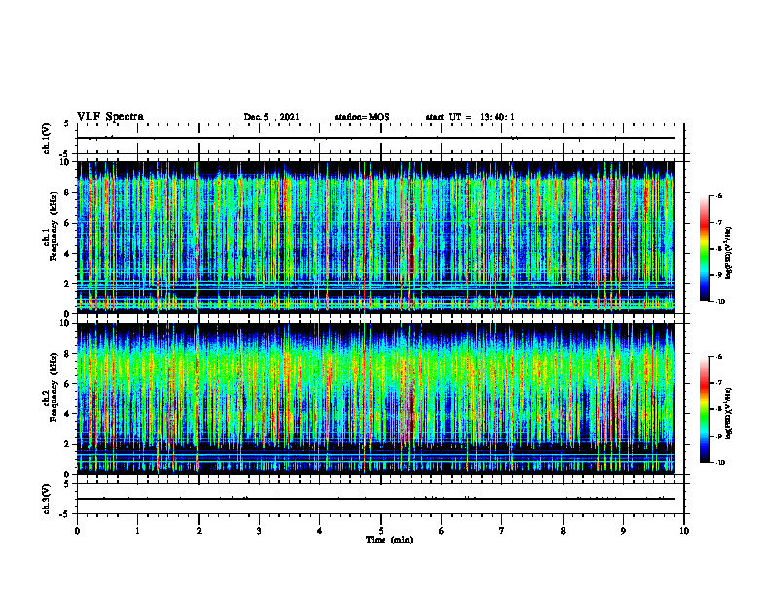Select the "8" tick on ch.2 frequency axis
The width and height of the screenshot is (771, 595).
click(68, 354)
